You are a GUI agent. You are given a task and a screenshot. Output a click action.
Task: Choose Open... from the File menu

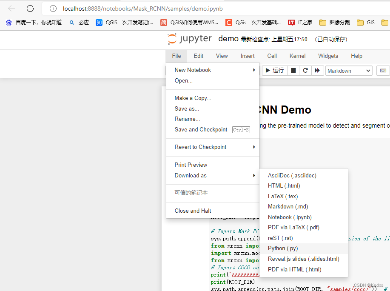213,80
